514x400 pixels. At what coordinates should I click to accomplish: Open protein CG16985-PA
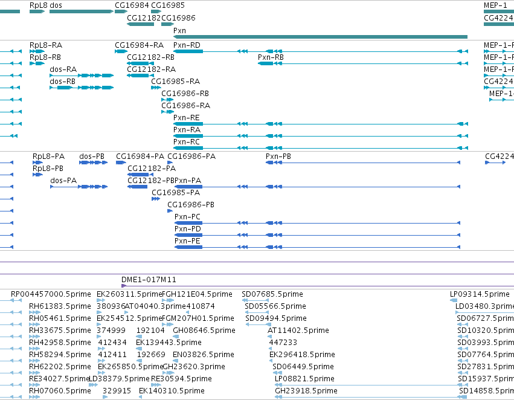point(156,199)
